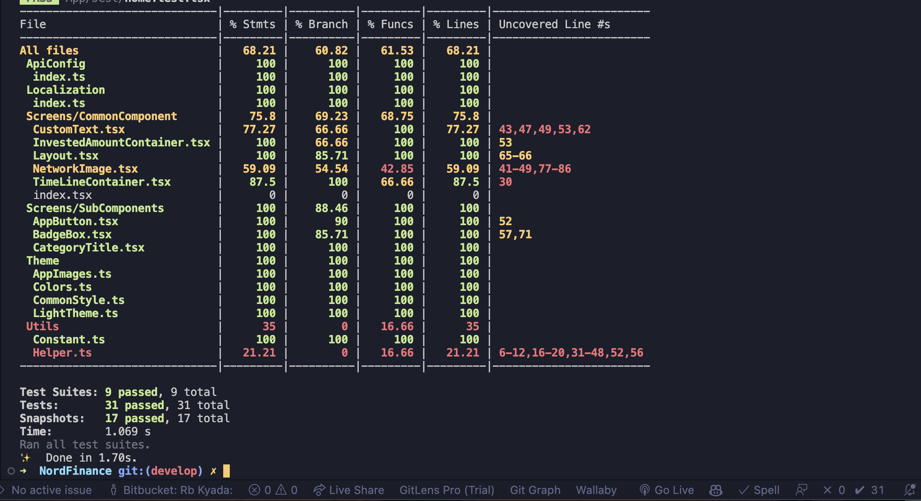Click passed tests checkmark 31
Viewport: 921px width, 501px height.
coord(869,490)
